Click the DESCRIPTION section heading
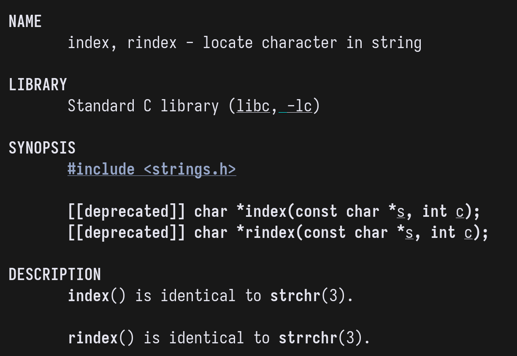 point(54,275)
